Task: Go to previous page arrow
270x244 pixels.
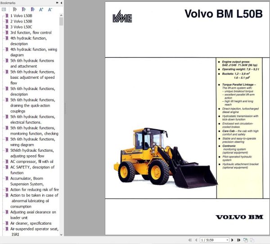Action: click(196, 240)
